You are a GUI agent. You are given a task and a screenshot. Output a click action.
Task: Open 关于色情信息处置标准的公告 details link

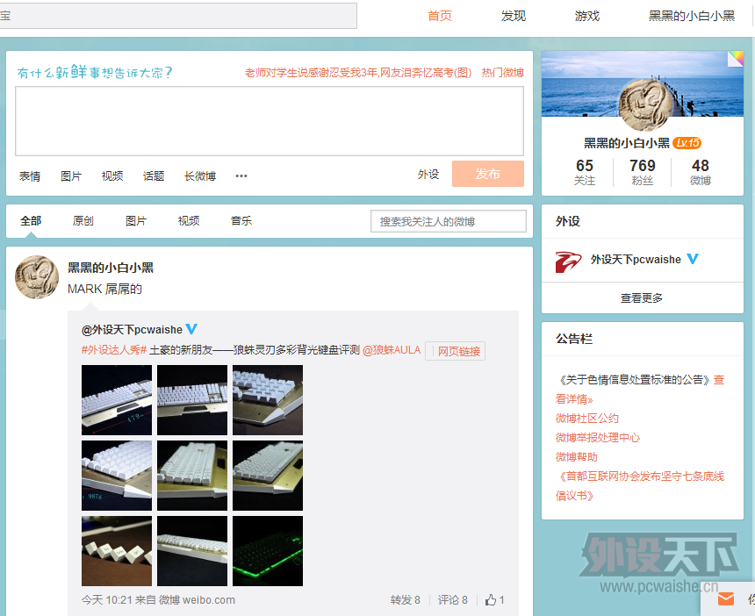tap(640, 390)
